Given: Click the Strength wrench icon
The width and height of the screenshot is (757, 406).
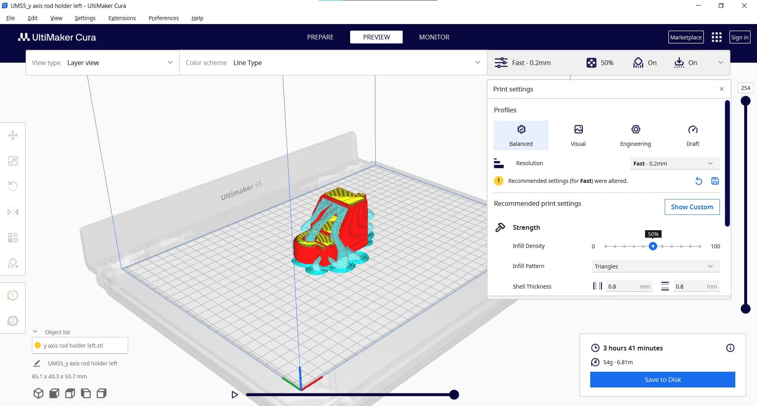Looking at the screenshot, I should [x=500, y=227].
